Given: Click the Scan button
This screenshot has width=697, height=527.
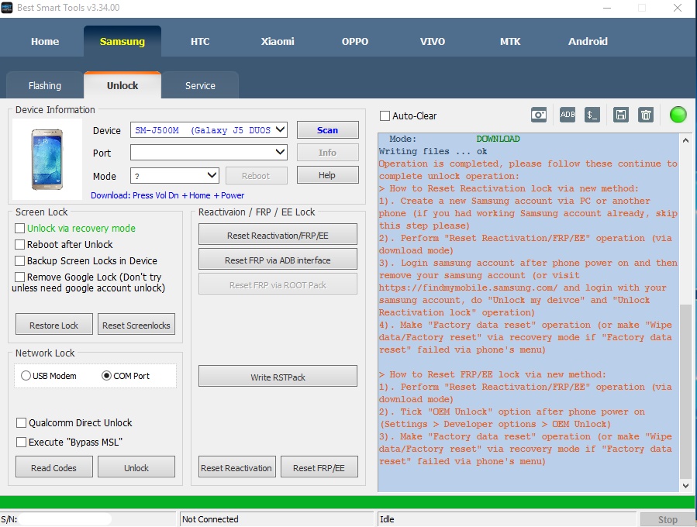Looking at the screenshot, I should point(328,129).
